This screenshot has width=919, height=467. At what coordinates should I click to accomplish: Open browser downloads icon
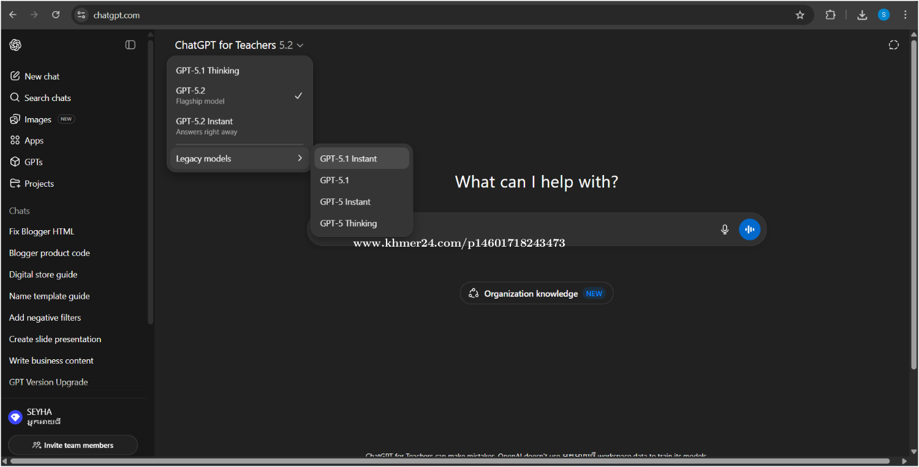click(862, 15)
